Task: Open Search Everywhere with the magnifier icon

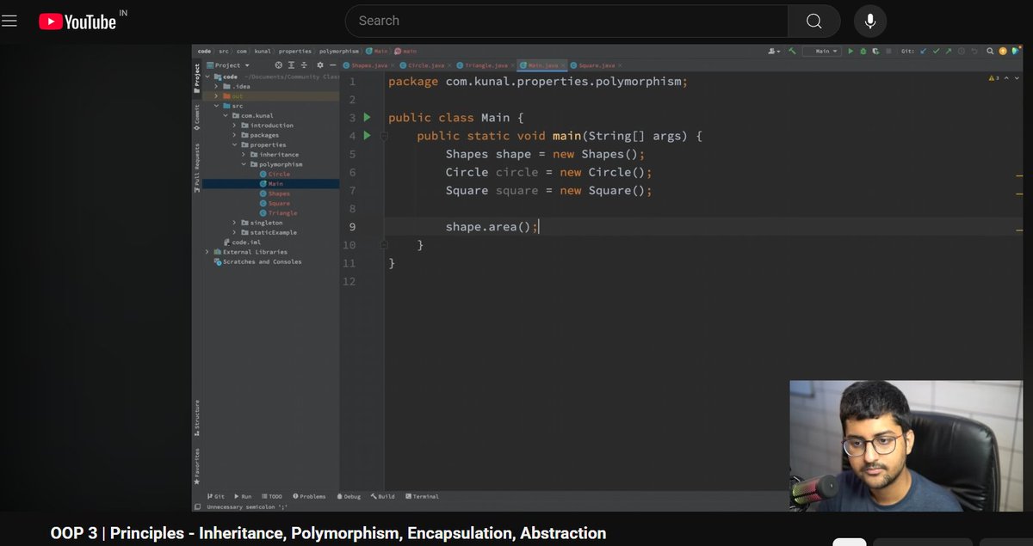Action: (x=990, y=52)
